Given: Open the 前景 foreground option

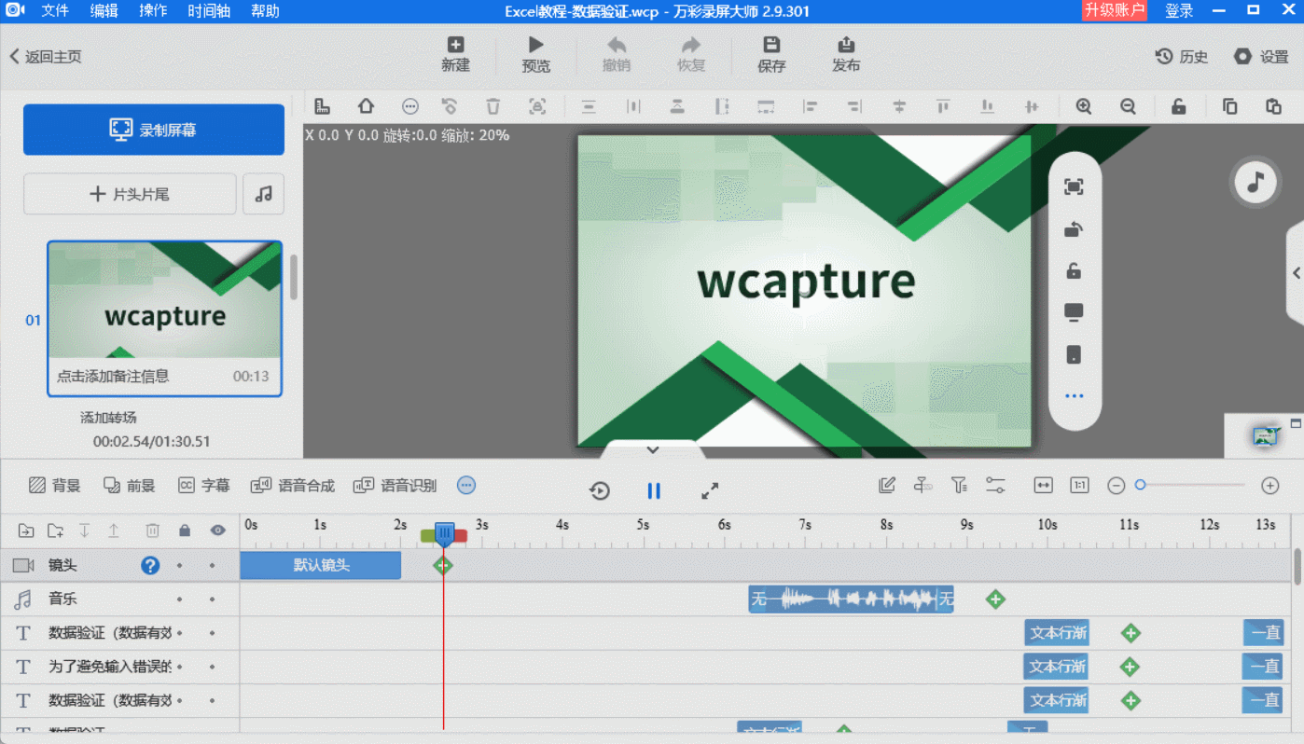Looking at the screenshot, I should [129, 486].
